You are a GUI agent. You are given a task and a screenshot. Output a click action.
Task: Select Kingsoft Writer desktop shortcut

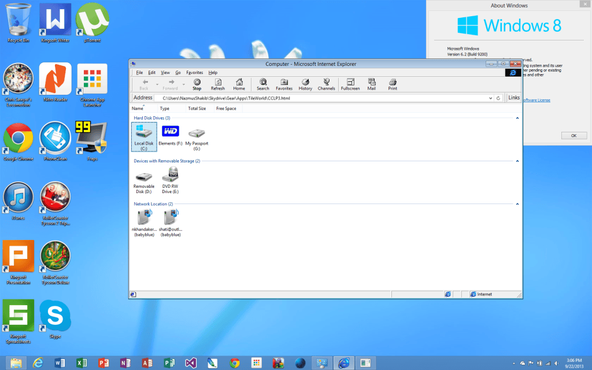click(55, 23)
